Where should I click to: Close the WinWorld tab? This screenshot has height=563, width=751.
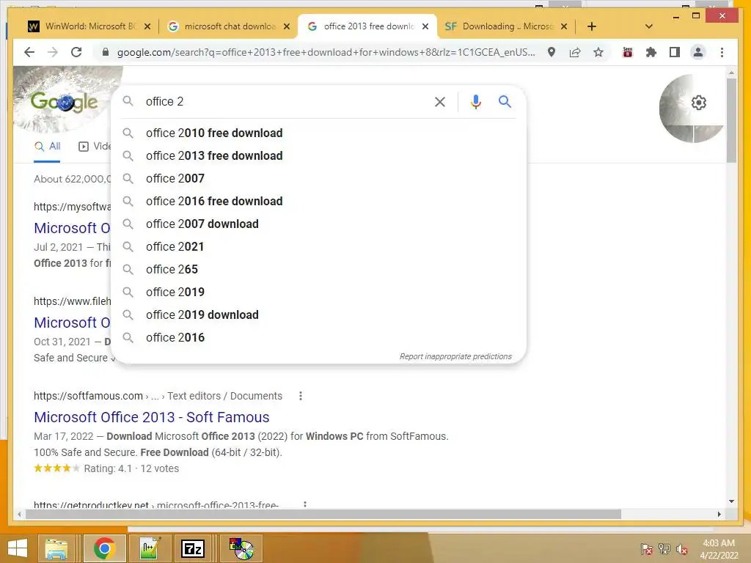point(147,26)
